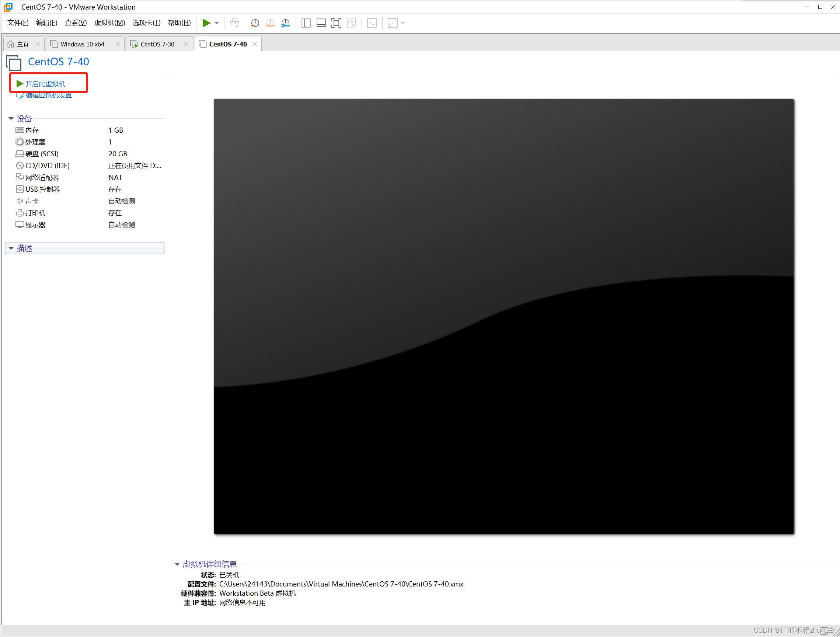
Task: Select the 内存 device row
Action: tap(88, 130)
